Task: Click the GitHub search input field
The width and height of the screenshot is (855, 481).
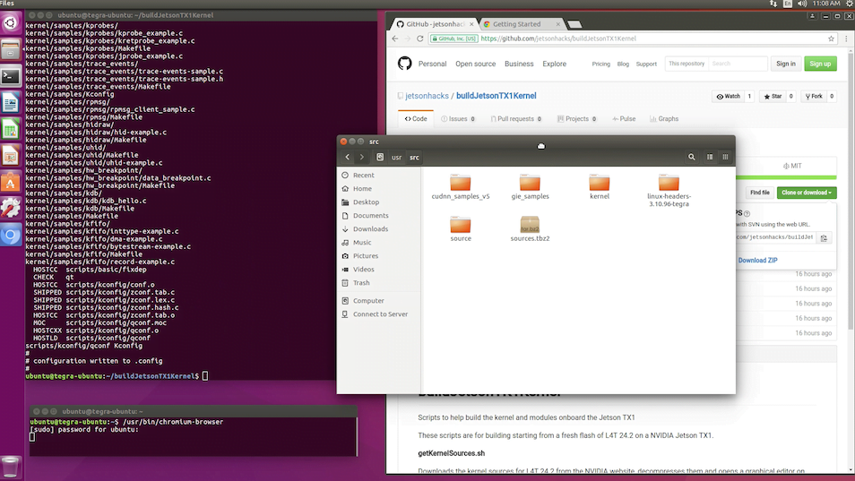Action: point(738,64)
